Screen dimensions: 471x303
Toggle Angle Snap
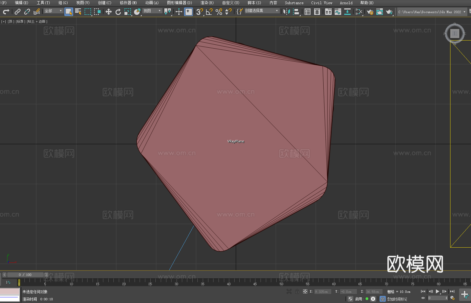click(x=209, y=12)
